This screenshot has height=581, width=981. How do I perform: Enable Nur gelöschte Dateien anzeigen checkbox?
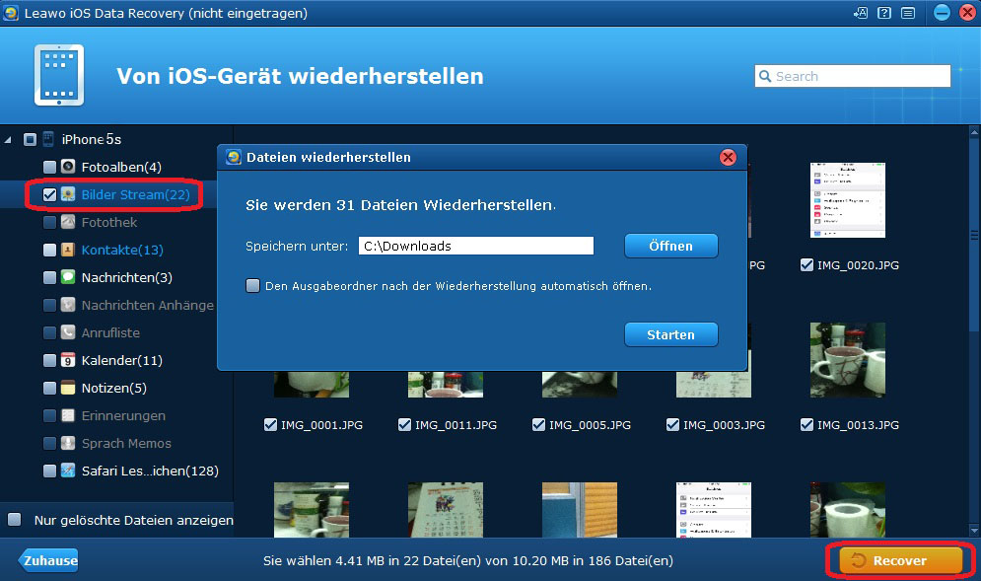click(x=15, y=519)
